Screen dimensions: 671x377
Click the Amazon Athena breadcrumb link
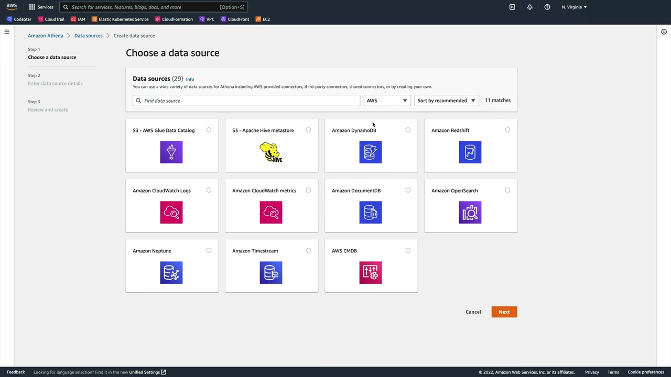pos(45,36)
